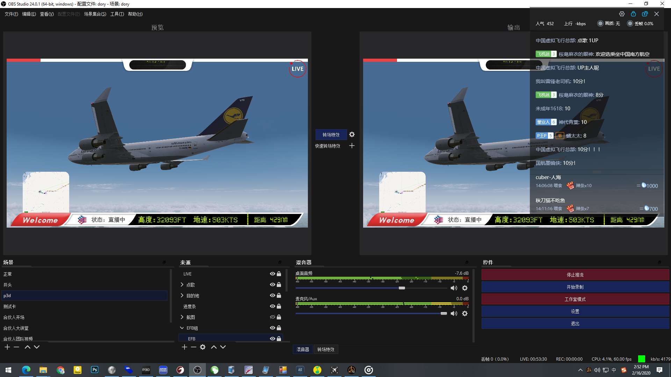This screenshot has height=377, width=671.
Task: Toggle visibility of 进度条 source
Action: (273, 306)
